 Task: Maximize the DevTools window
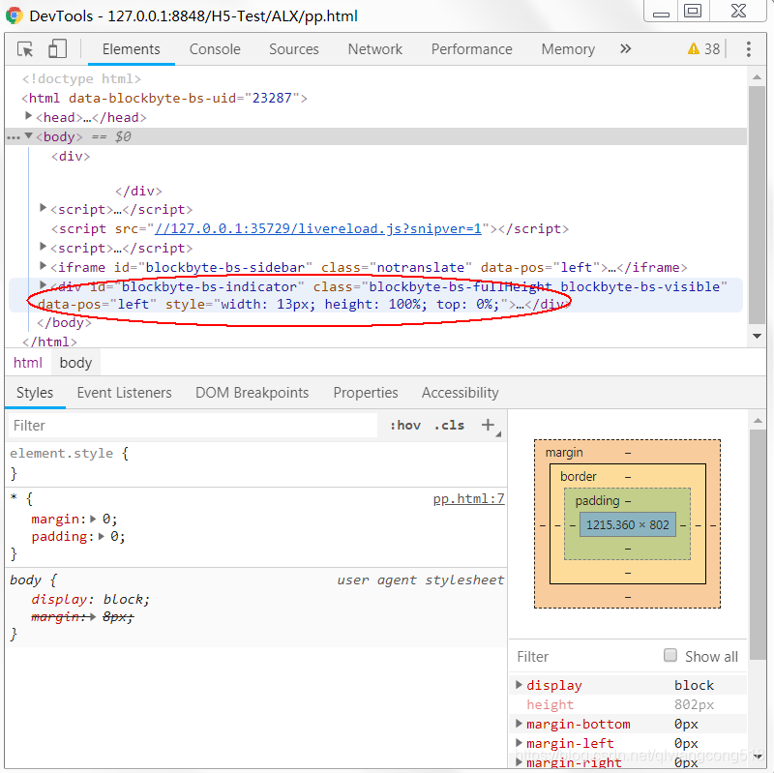point(693,11)
